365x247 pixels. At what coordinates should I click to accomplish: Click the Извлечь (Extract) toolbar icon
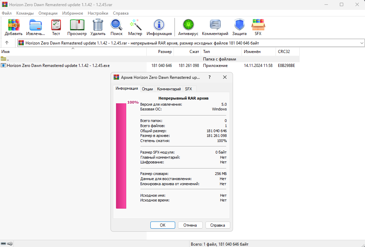coord(35,27)
